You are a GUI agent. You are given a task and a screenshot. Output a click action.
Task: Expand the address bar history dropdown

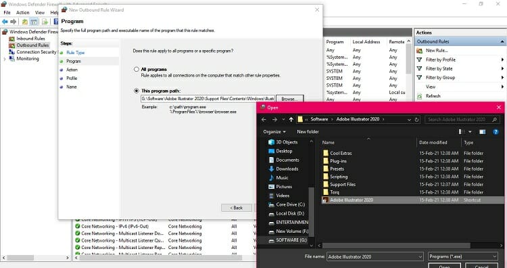tap(409, 119)
